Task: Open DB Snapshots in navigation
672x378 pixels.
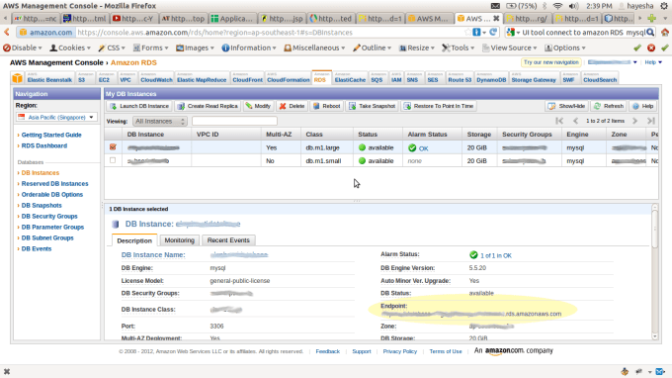Action: click(x=42, y=206)
